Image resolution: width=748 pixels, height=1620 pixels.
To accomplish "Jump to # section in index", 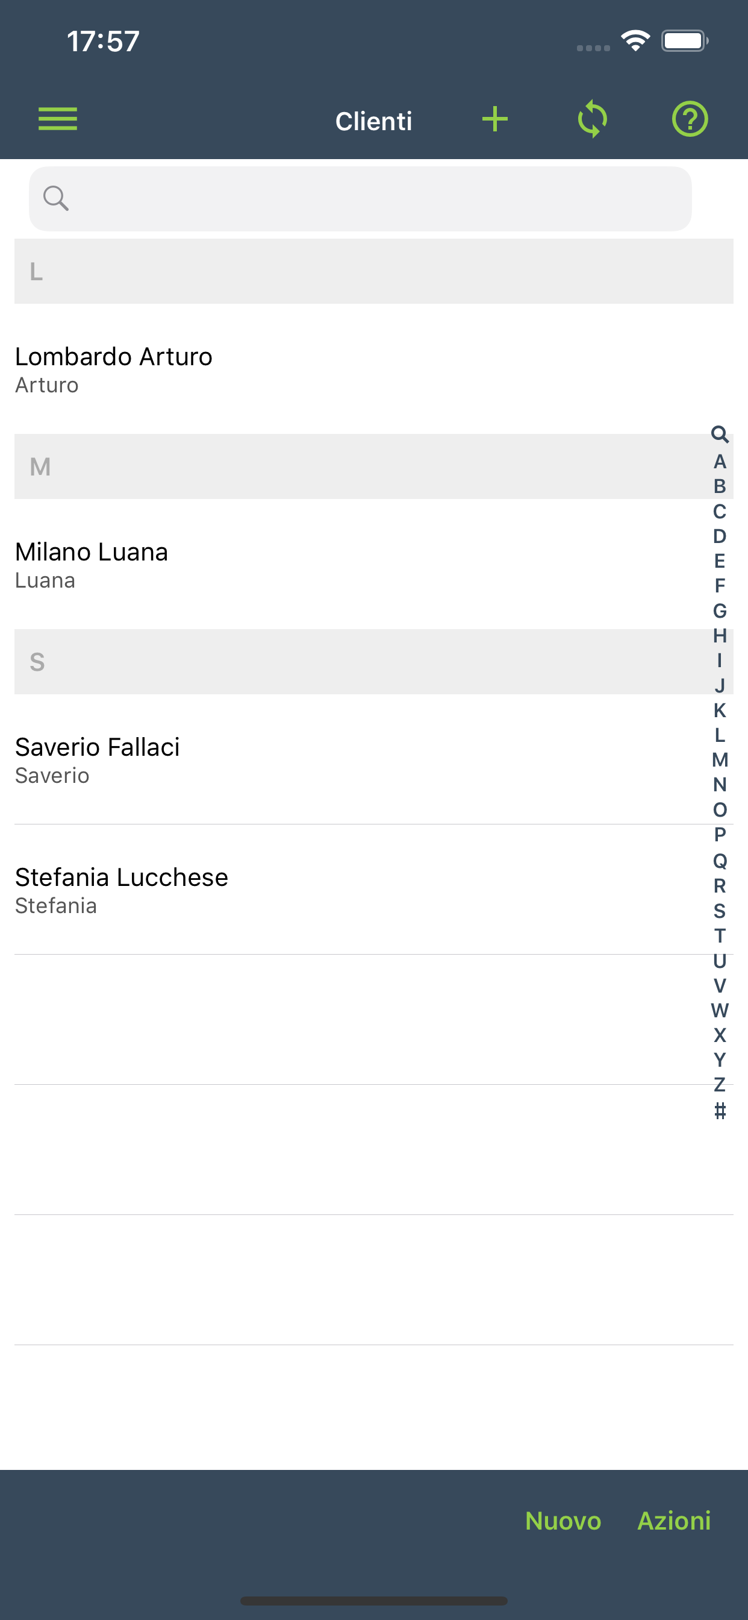I will pyautogui.click(x=720, y=1111).
